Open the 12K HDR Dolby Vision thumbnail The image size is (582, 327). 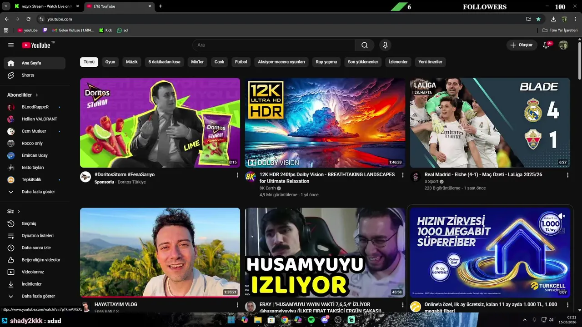tap(325, 123)
